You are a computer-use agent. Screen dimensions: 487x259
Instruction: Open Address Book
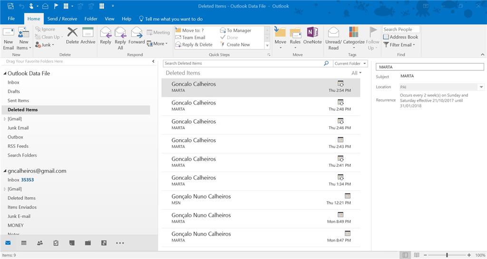coord(400,37)
